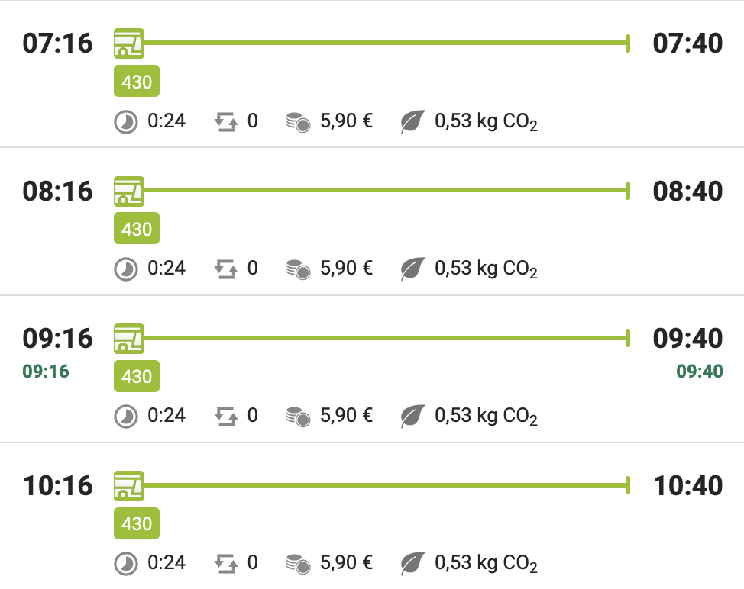Select line 430 badge of the 07:16 trip
The image size is (744, 589).
coord(137,81)
